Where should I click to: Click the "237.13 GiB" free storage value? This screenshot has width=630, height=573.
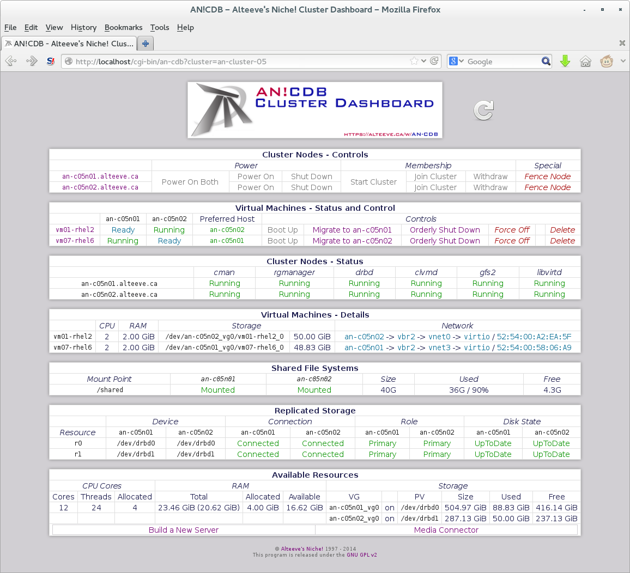(x=556, y=519)
